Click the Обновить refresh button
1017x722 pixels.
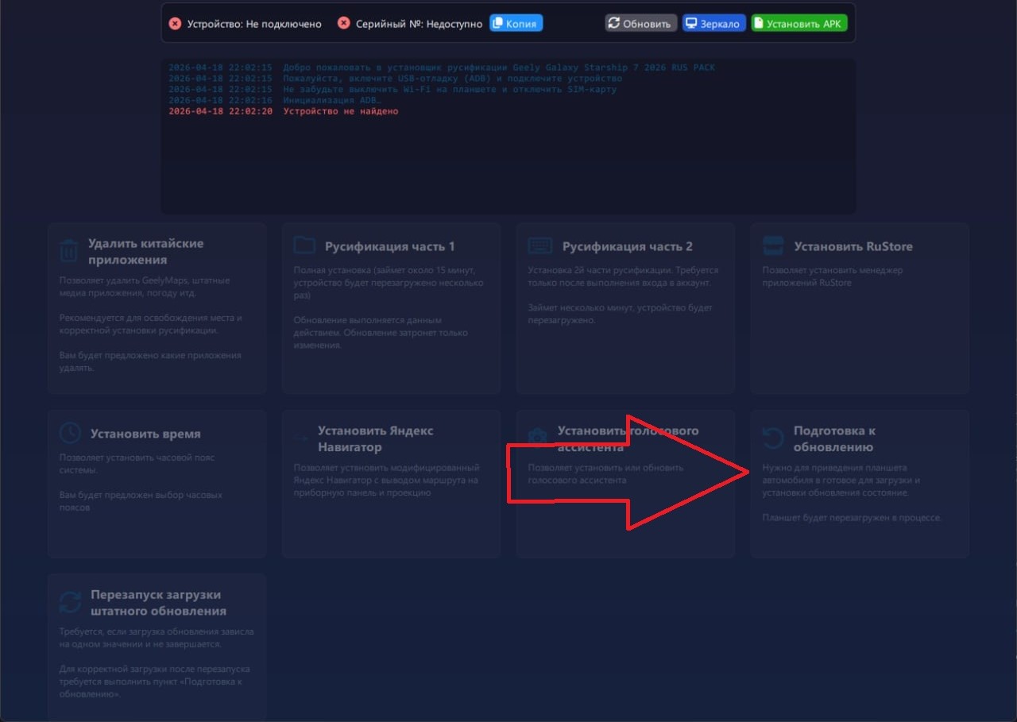[641, 23]
